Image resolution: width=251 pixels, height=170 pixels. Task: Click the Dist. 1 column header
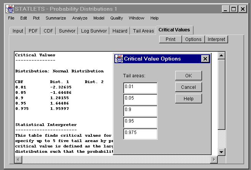click(59, 82)
